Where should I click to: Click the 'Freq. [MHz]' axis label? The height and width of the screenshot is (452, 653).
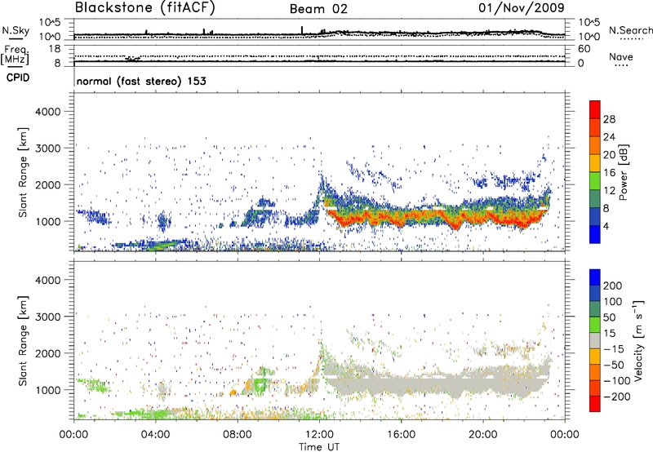pyautogui.click(x=15, y=55)
